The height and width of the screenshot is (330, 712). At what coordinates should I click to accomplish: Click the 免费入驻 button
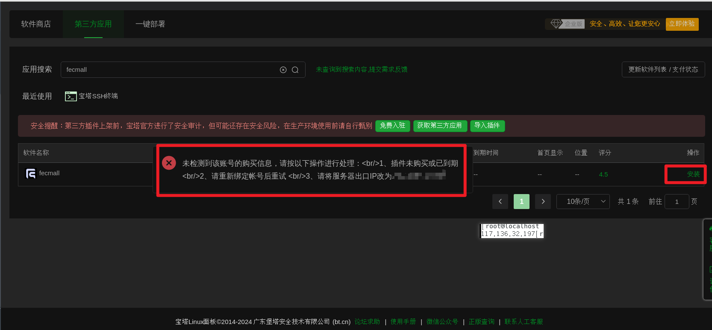point(393,126)
